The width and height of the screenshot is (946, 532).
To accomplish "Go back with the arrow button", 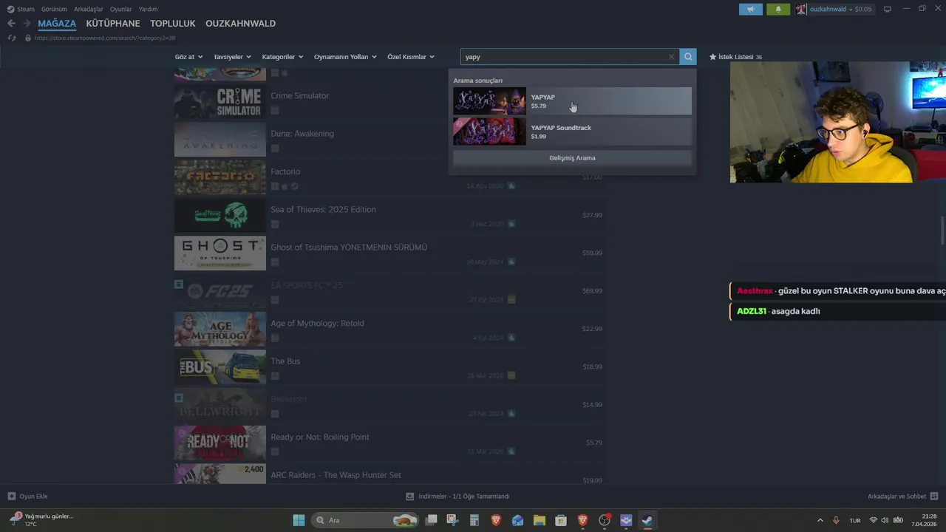I will [11, 24].
